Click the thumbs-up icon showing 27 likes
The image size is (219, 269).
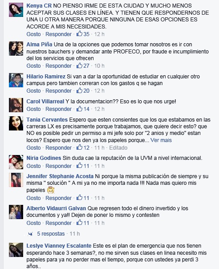pos(79,65)
